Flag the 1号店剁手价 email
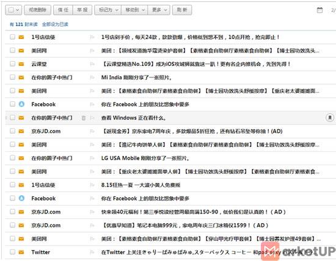This screenshot has height=261, width=336. tap(92, 37)
